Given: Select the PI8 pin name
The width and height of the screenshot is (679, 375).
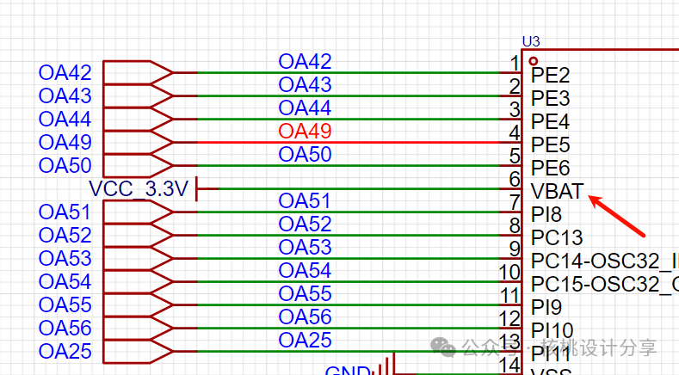Looking at the screenshot, I should [x=546, y=214].
